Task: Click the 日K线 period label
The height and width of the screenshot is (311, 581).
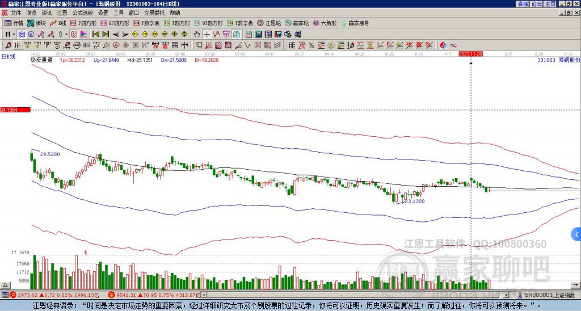Action: pyautogui.click(x=9, y=56)
